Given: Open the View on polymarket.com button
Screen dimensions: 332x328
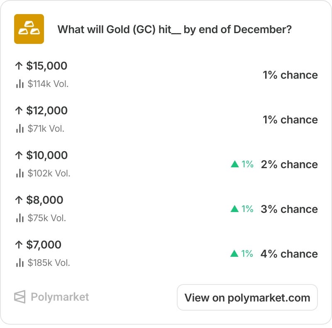Looking at the screenshot, I should (x=247, y=298).
